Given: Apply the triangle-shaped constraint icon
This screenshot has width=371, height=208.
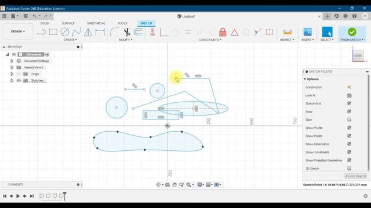Looking at the screenshot, I should tap(234, 32).
